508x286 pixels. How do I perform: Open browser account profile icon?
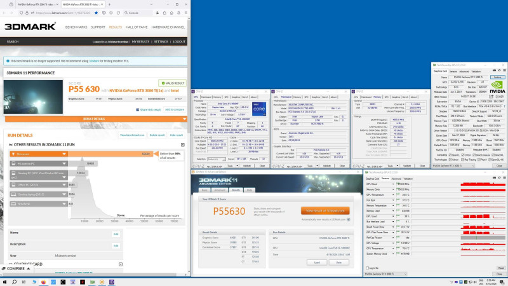tap(178, 13)
